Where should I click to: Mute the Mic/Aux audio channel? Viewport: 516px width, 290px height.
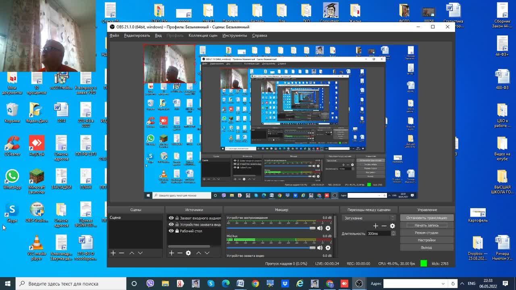(x=320, y=247)
